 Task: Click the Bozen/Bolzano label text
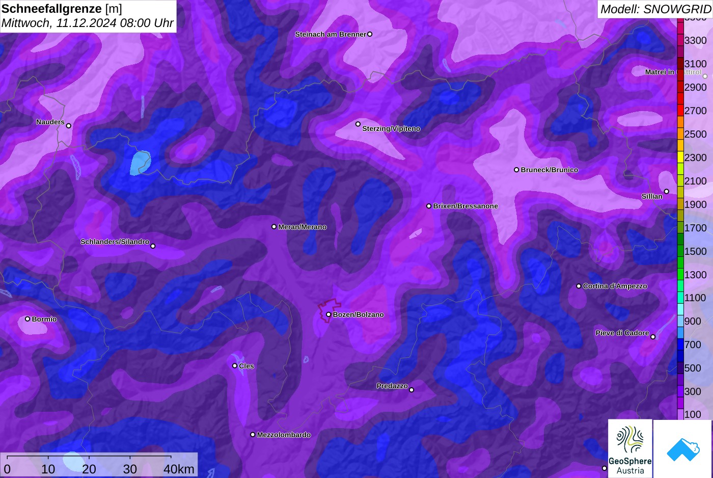359,314
